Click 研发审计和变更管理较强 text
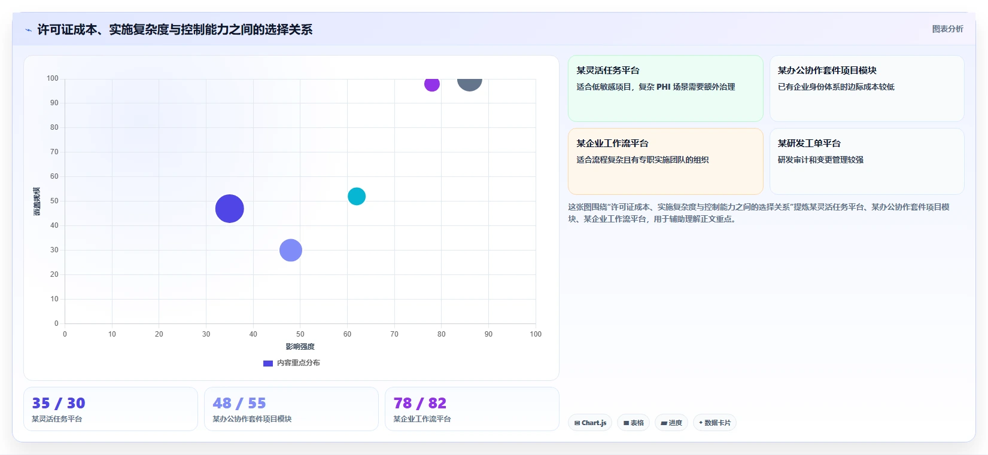This screenshot has width=988, height=455. [820, 160]
